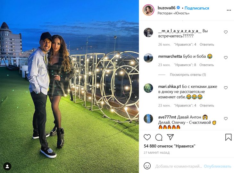Viewport: 234px width, 173px height.
Task: Like the post with the heart icon
Action: [147, 137]
